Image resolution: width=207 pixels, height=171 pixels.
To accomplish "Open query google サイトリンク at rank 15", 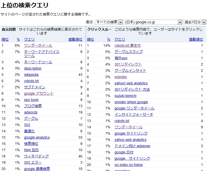I will (131, 133).
